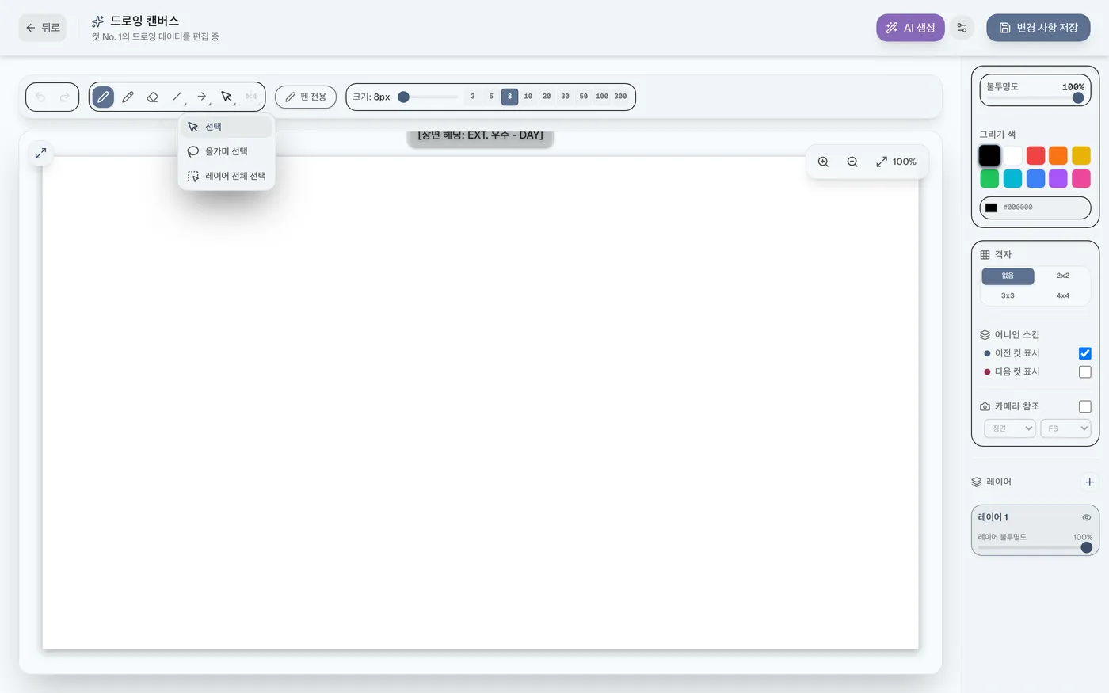Set brush size preset to 20

click(x=547, y=97)
